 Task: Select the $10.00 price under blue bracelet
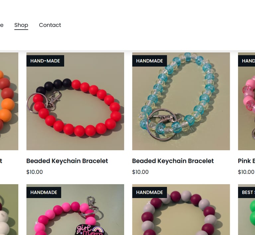(140, 172)
